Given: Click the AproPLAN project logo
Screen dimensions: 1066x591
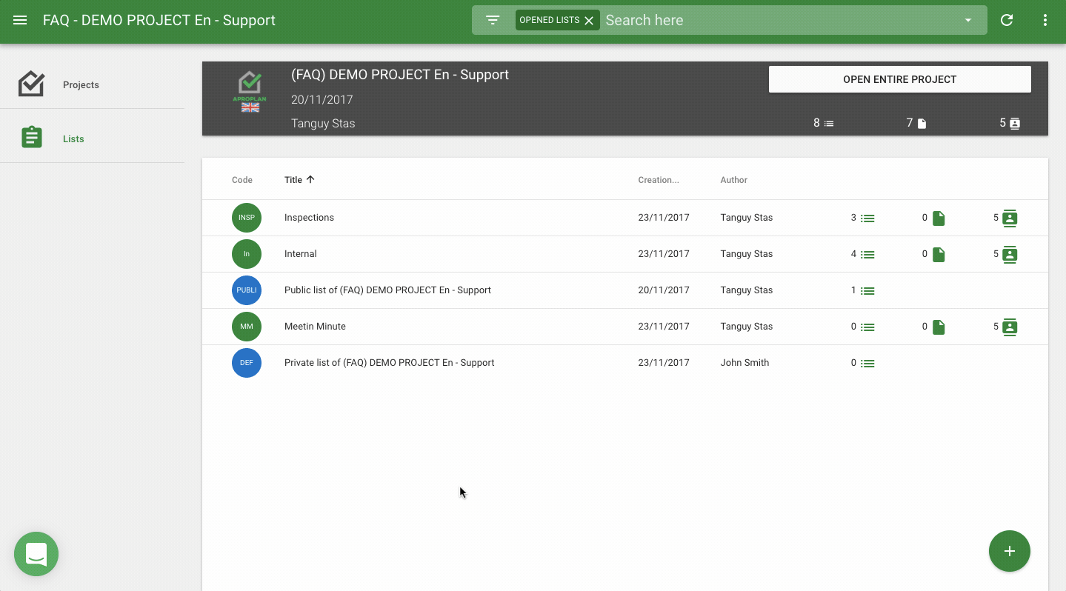Looking at the screenshot, I should [250, 93].
